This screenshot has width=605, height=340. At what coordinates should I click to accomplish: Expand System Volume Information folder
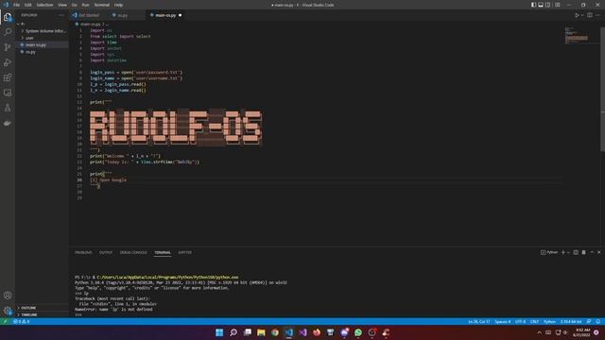pyautogui.click(x=43, y=31)
